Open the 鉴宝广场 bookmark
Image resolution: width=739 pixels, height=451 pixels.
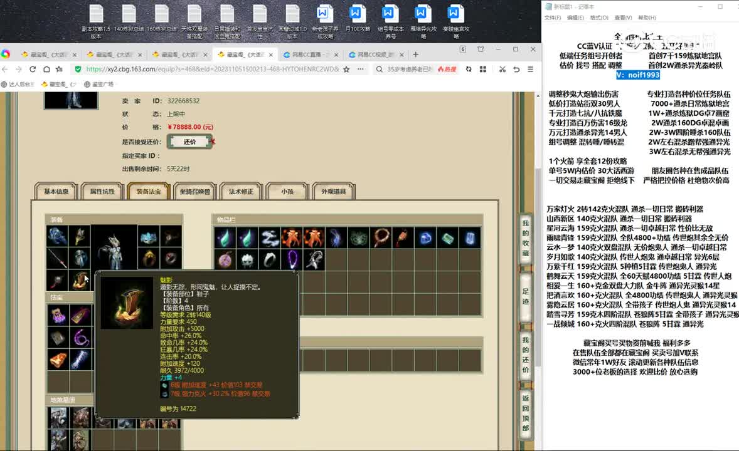[x=99, y=85]
